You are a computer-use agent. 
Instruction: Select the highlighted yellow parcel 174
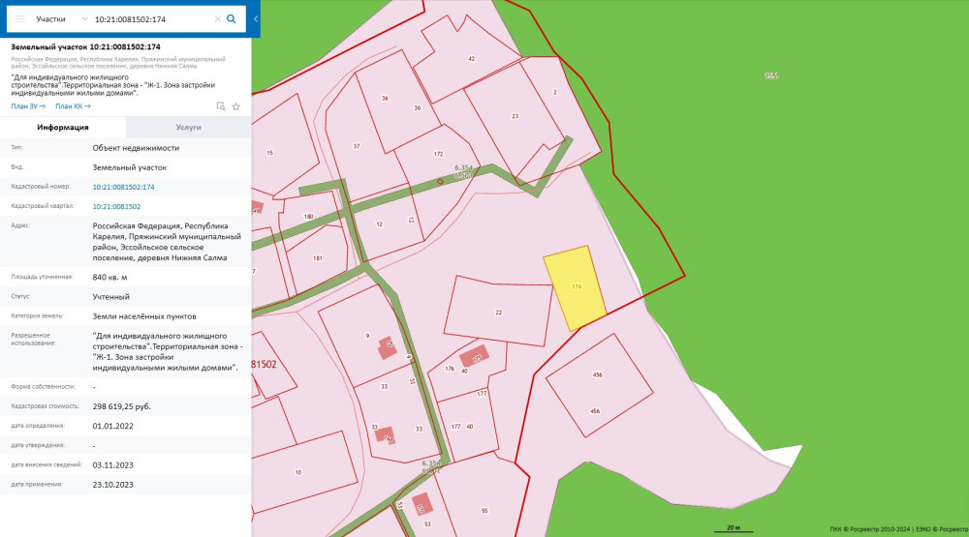click(574, 287)
